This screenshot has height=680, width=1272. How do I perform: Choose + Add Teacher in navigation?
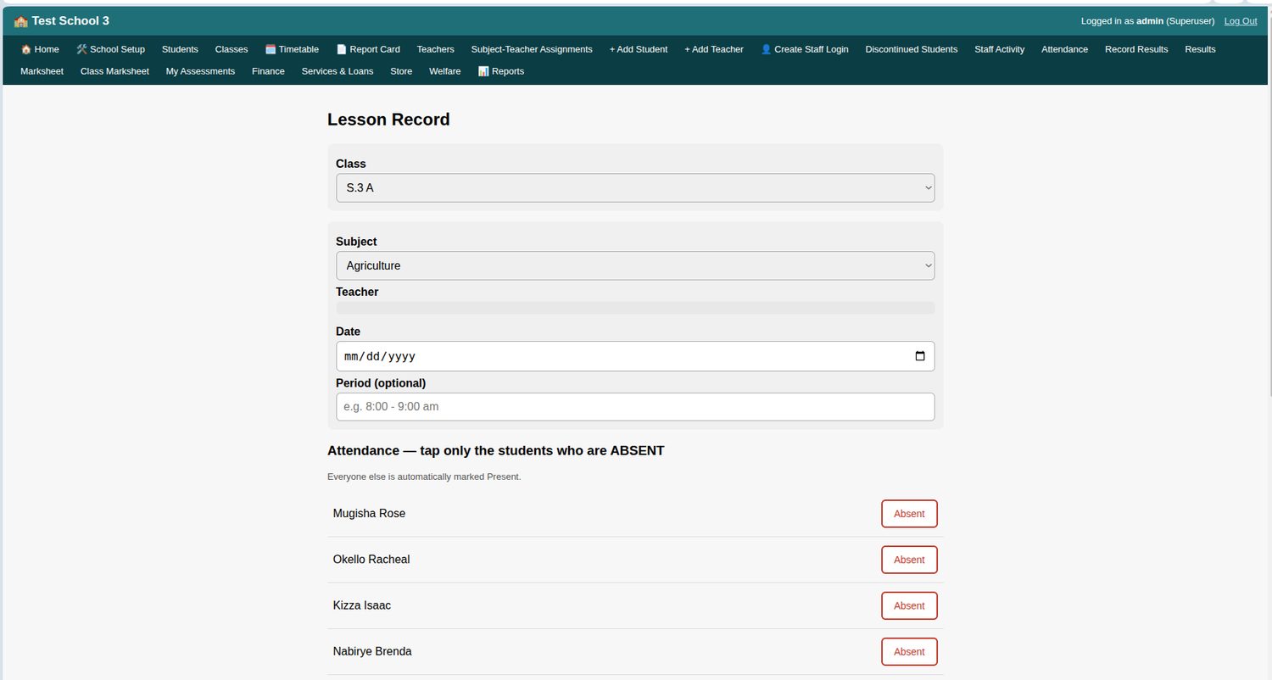click(714, 49)
